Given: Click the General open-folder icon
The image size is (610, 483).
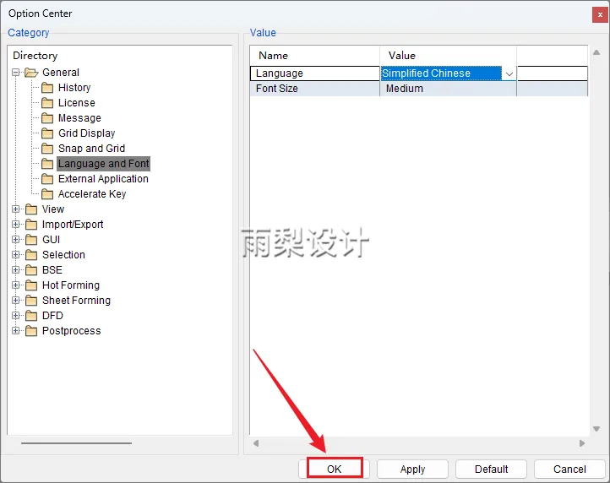Looking at the screenshot, I should [31, 73].
